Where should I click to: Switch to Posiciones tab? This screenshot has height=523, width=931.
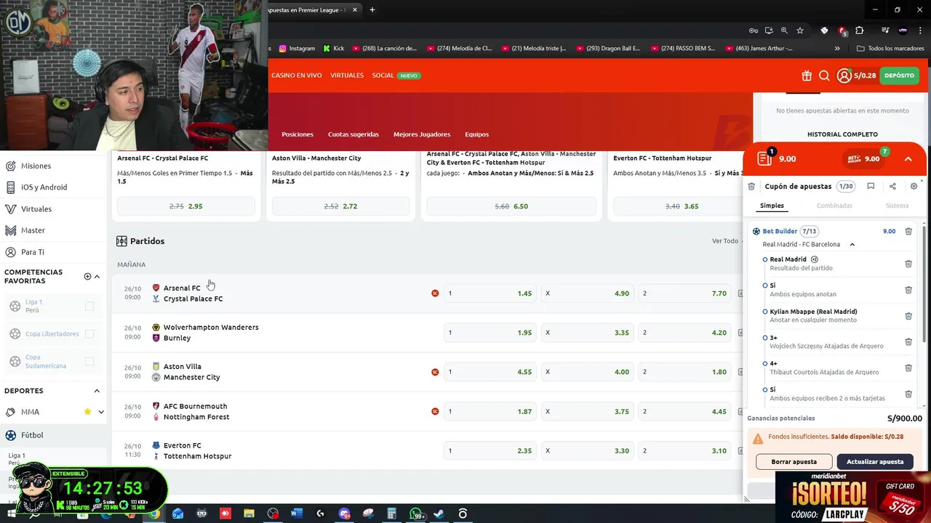pyautogui.click(x=297, y=134)
